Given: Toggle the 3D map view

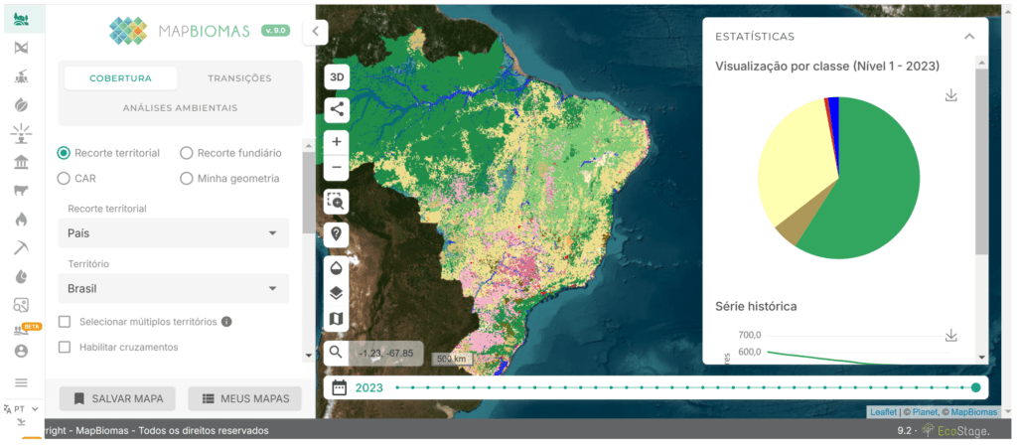Looking at the screenshot, I should click(337, 77).
